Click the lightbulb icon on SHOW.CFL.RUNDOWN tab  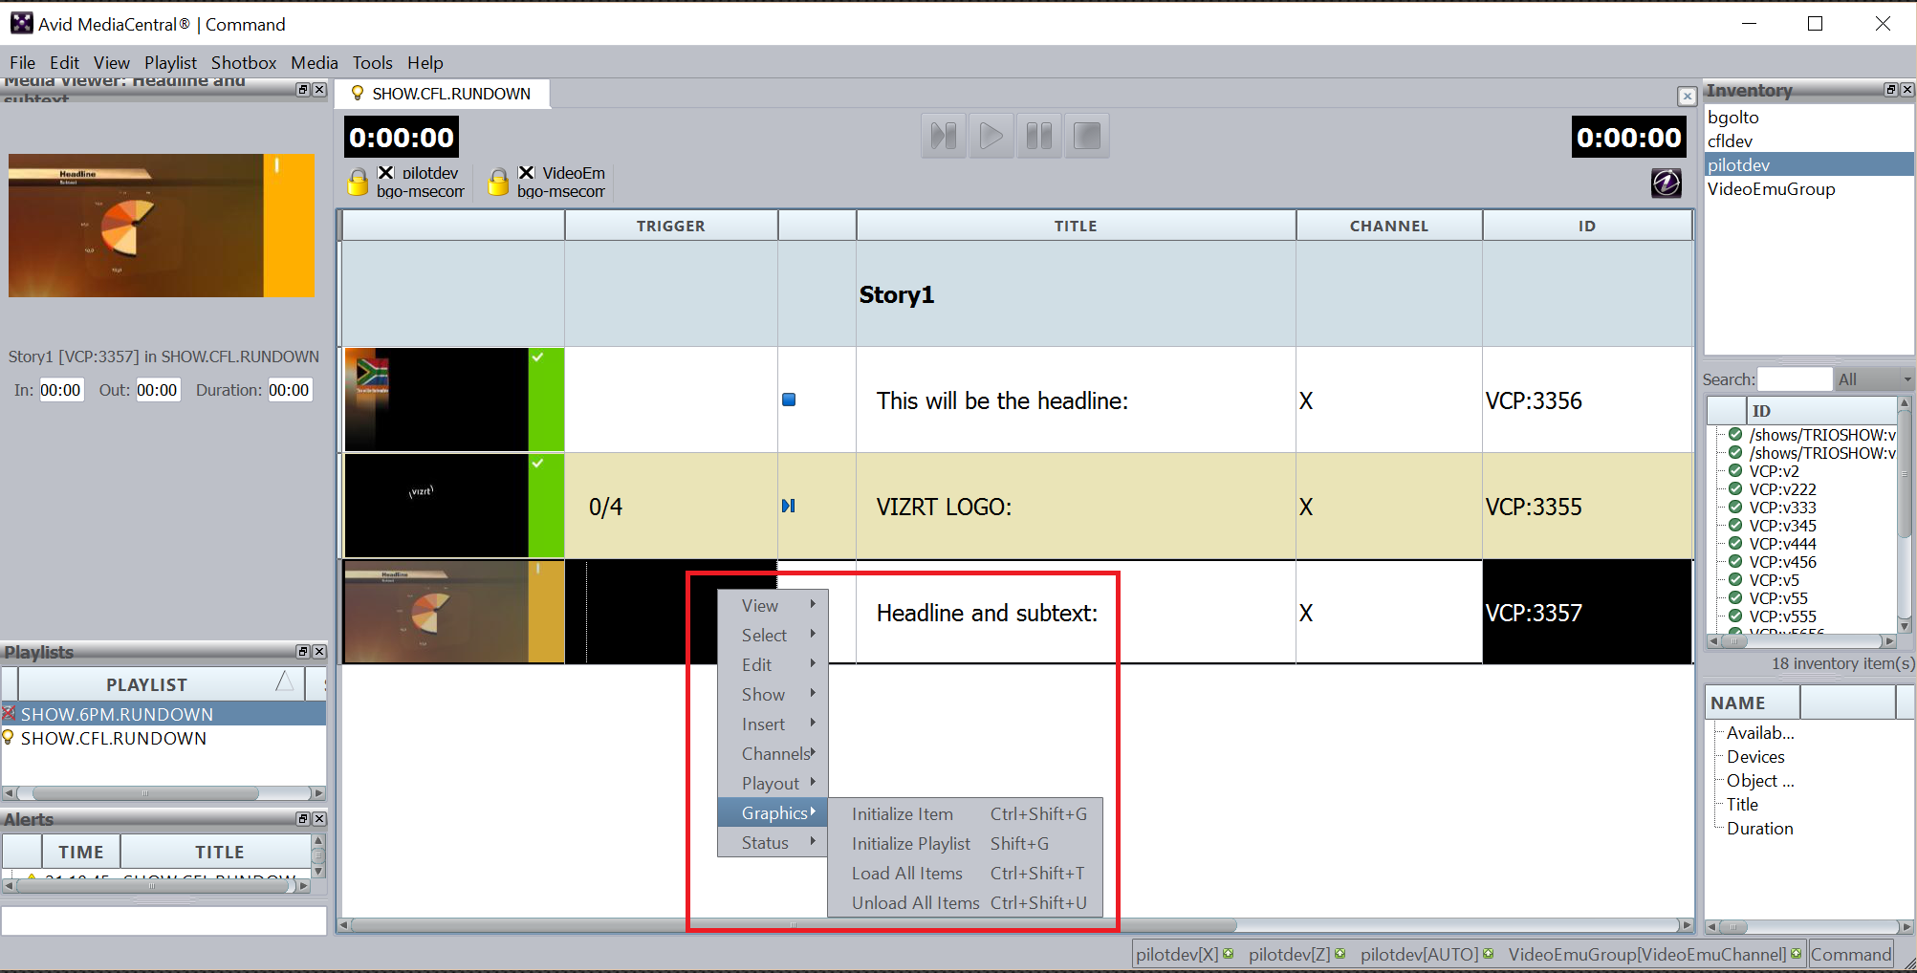coord(358,93)
